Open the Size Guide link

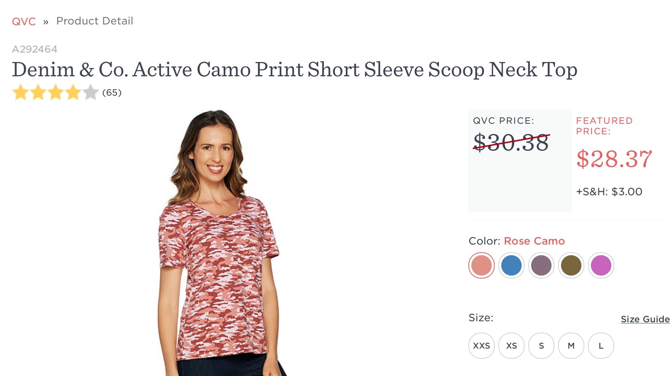645,319
